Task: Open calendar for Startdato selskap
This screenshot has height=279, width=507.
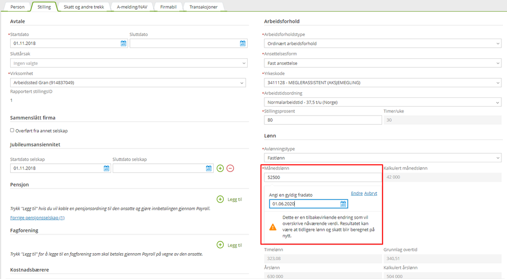Action: (x=107, y=168)
